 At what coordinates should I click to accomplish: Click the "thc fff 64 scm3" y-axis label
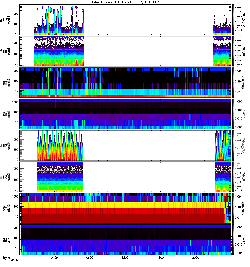5,177
